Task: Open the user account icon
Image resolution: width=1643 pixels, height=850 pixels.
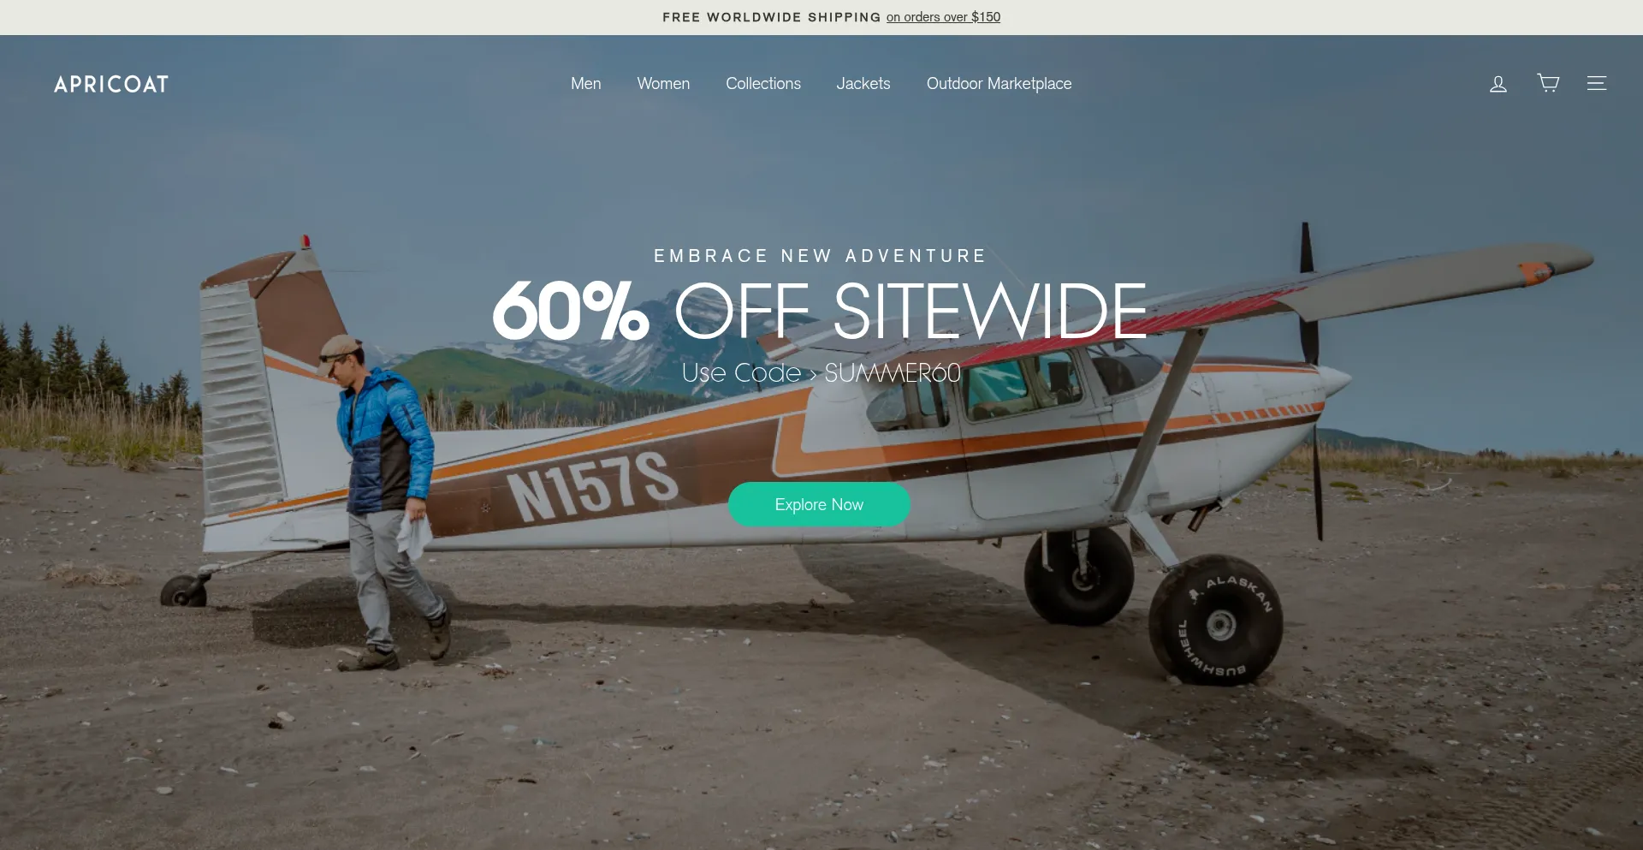Action: pyautogui.click(x=1498, y=84)
